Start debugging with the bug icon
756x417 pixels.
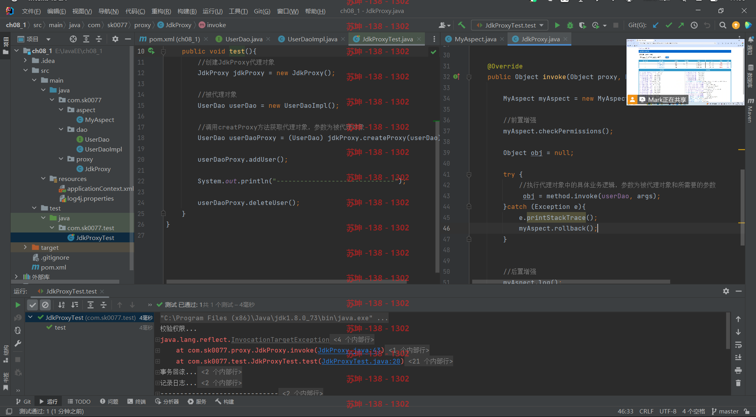click(570, 25)
